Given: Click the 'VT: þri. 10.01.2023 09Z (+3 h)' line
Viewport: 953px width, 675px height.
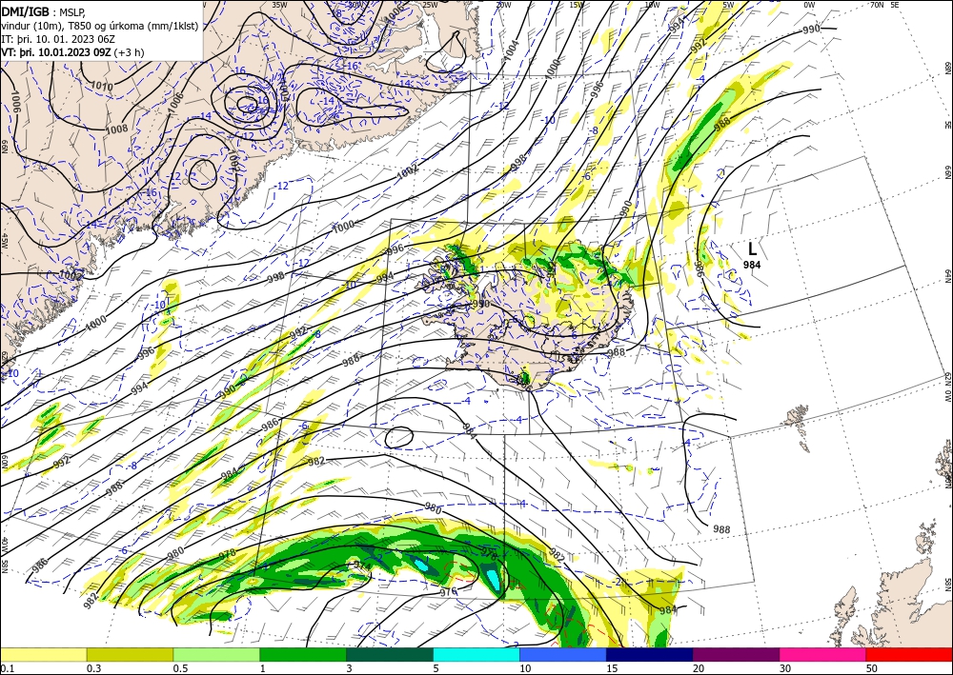Looking at the screenshot, I should coord(73,52).
